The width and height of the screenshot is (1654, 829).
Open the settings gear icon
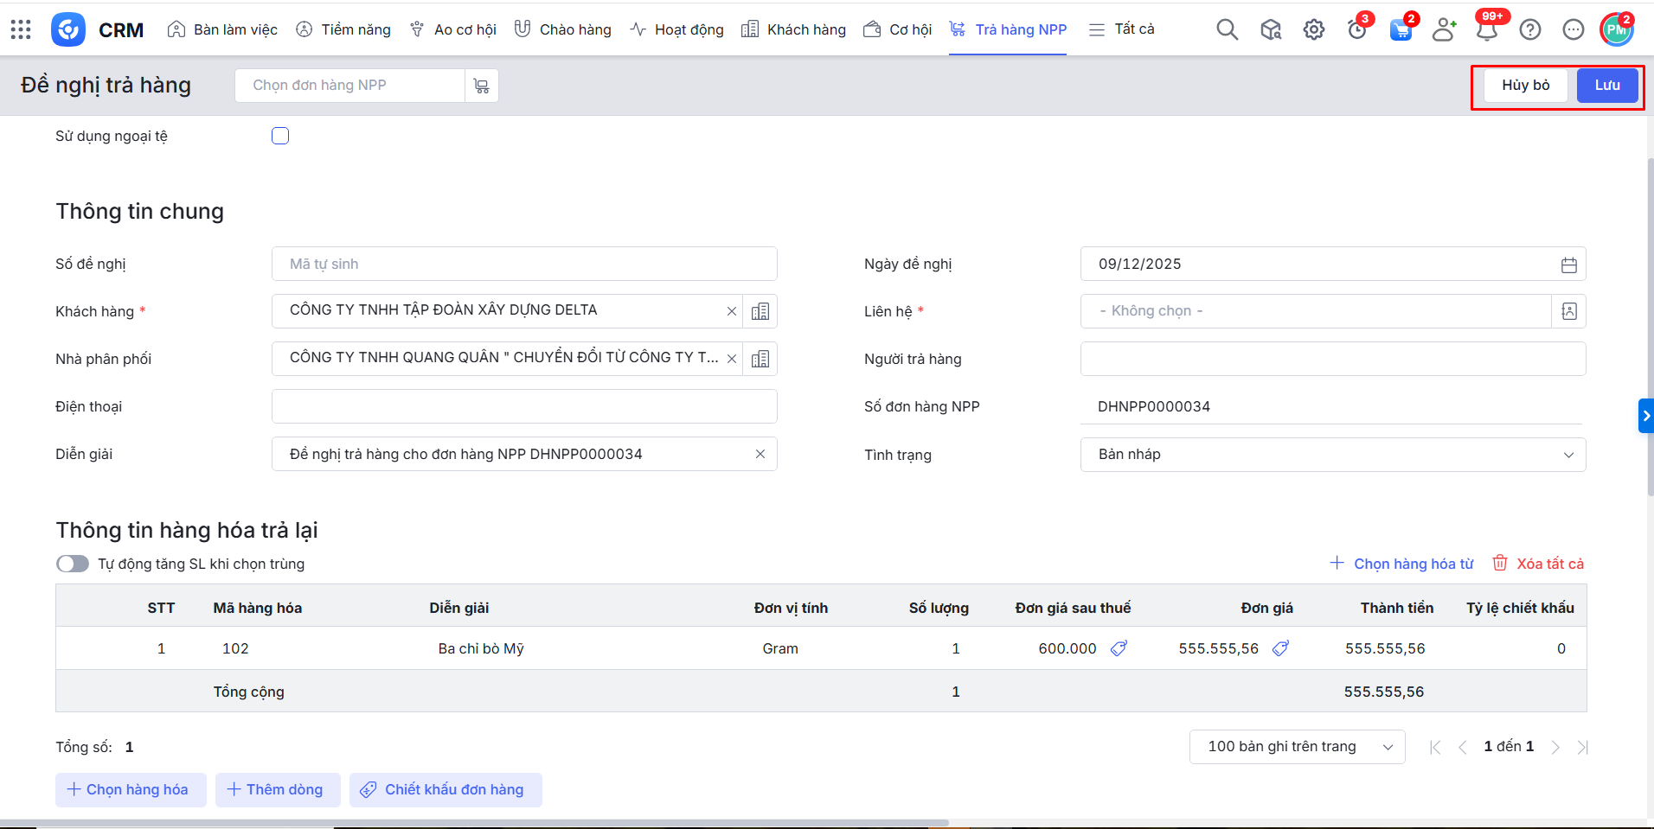1313,29
